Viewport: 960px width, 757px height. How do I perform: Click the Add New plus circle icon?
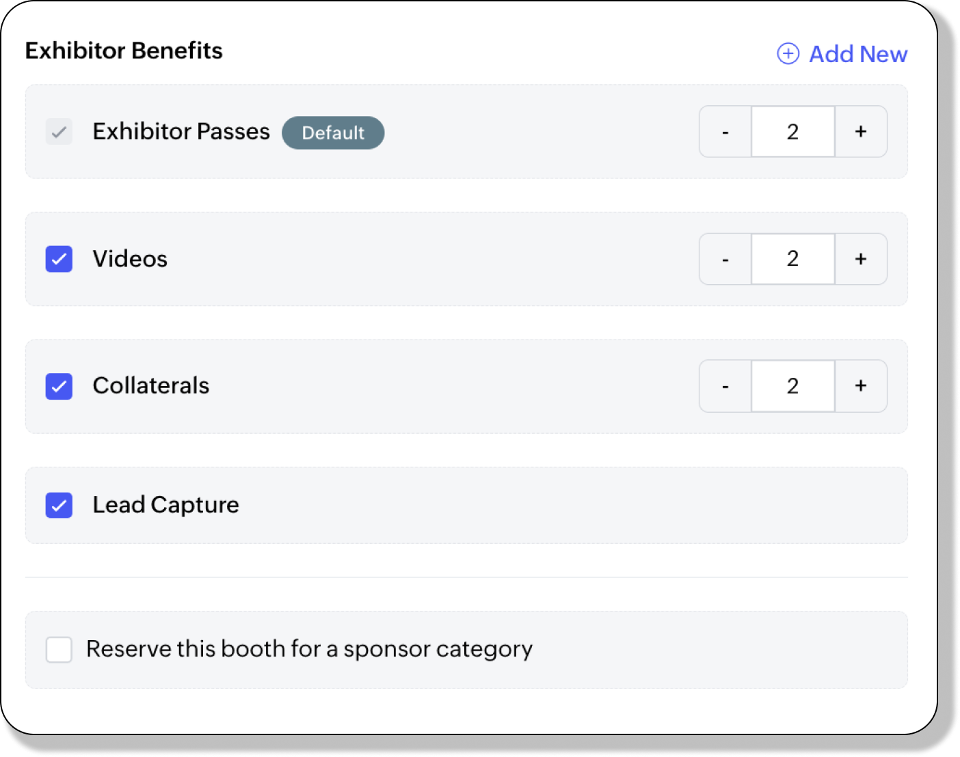[x=788, y=53]
